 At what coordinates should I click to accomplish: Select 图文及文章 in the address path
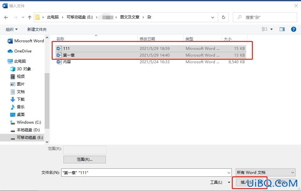pos(130,17)
